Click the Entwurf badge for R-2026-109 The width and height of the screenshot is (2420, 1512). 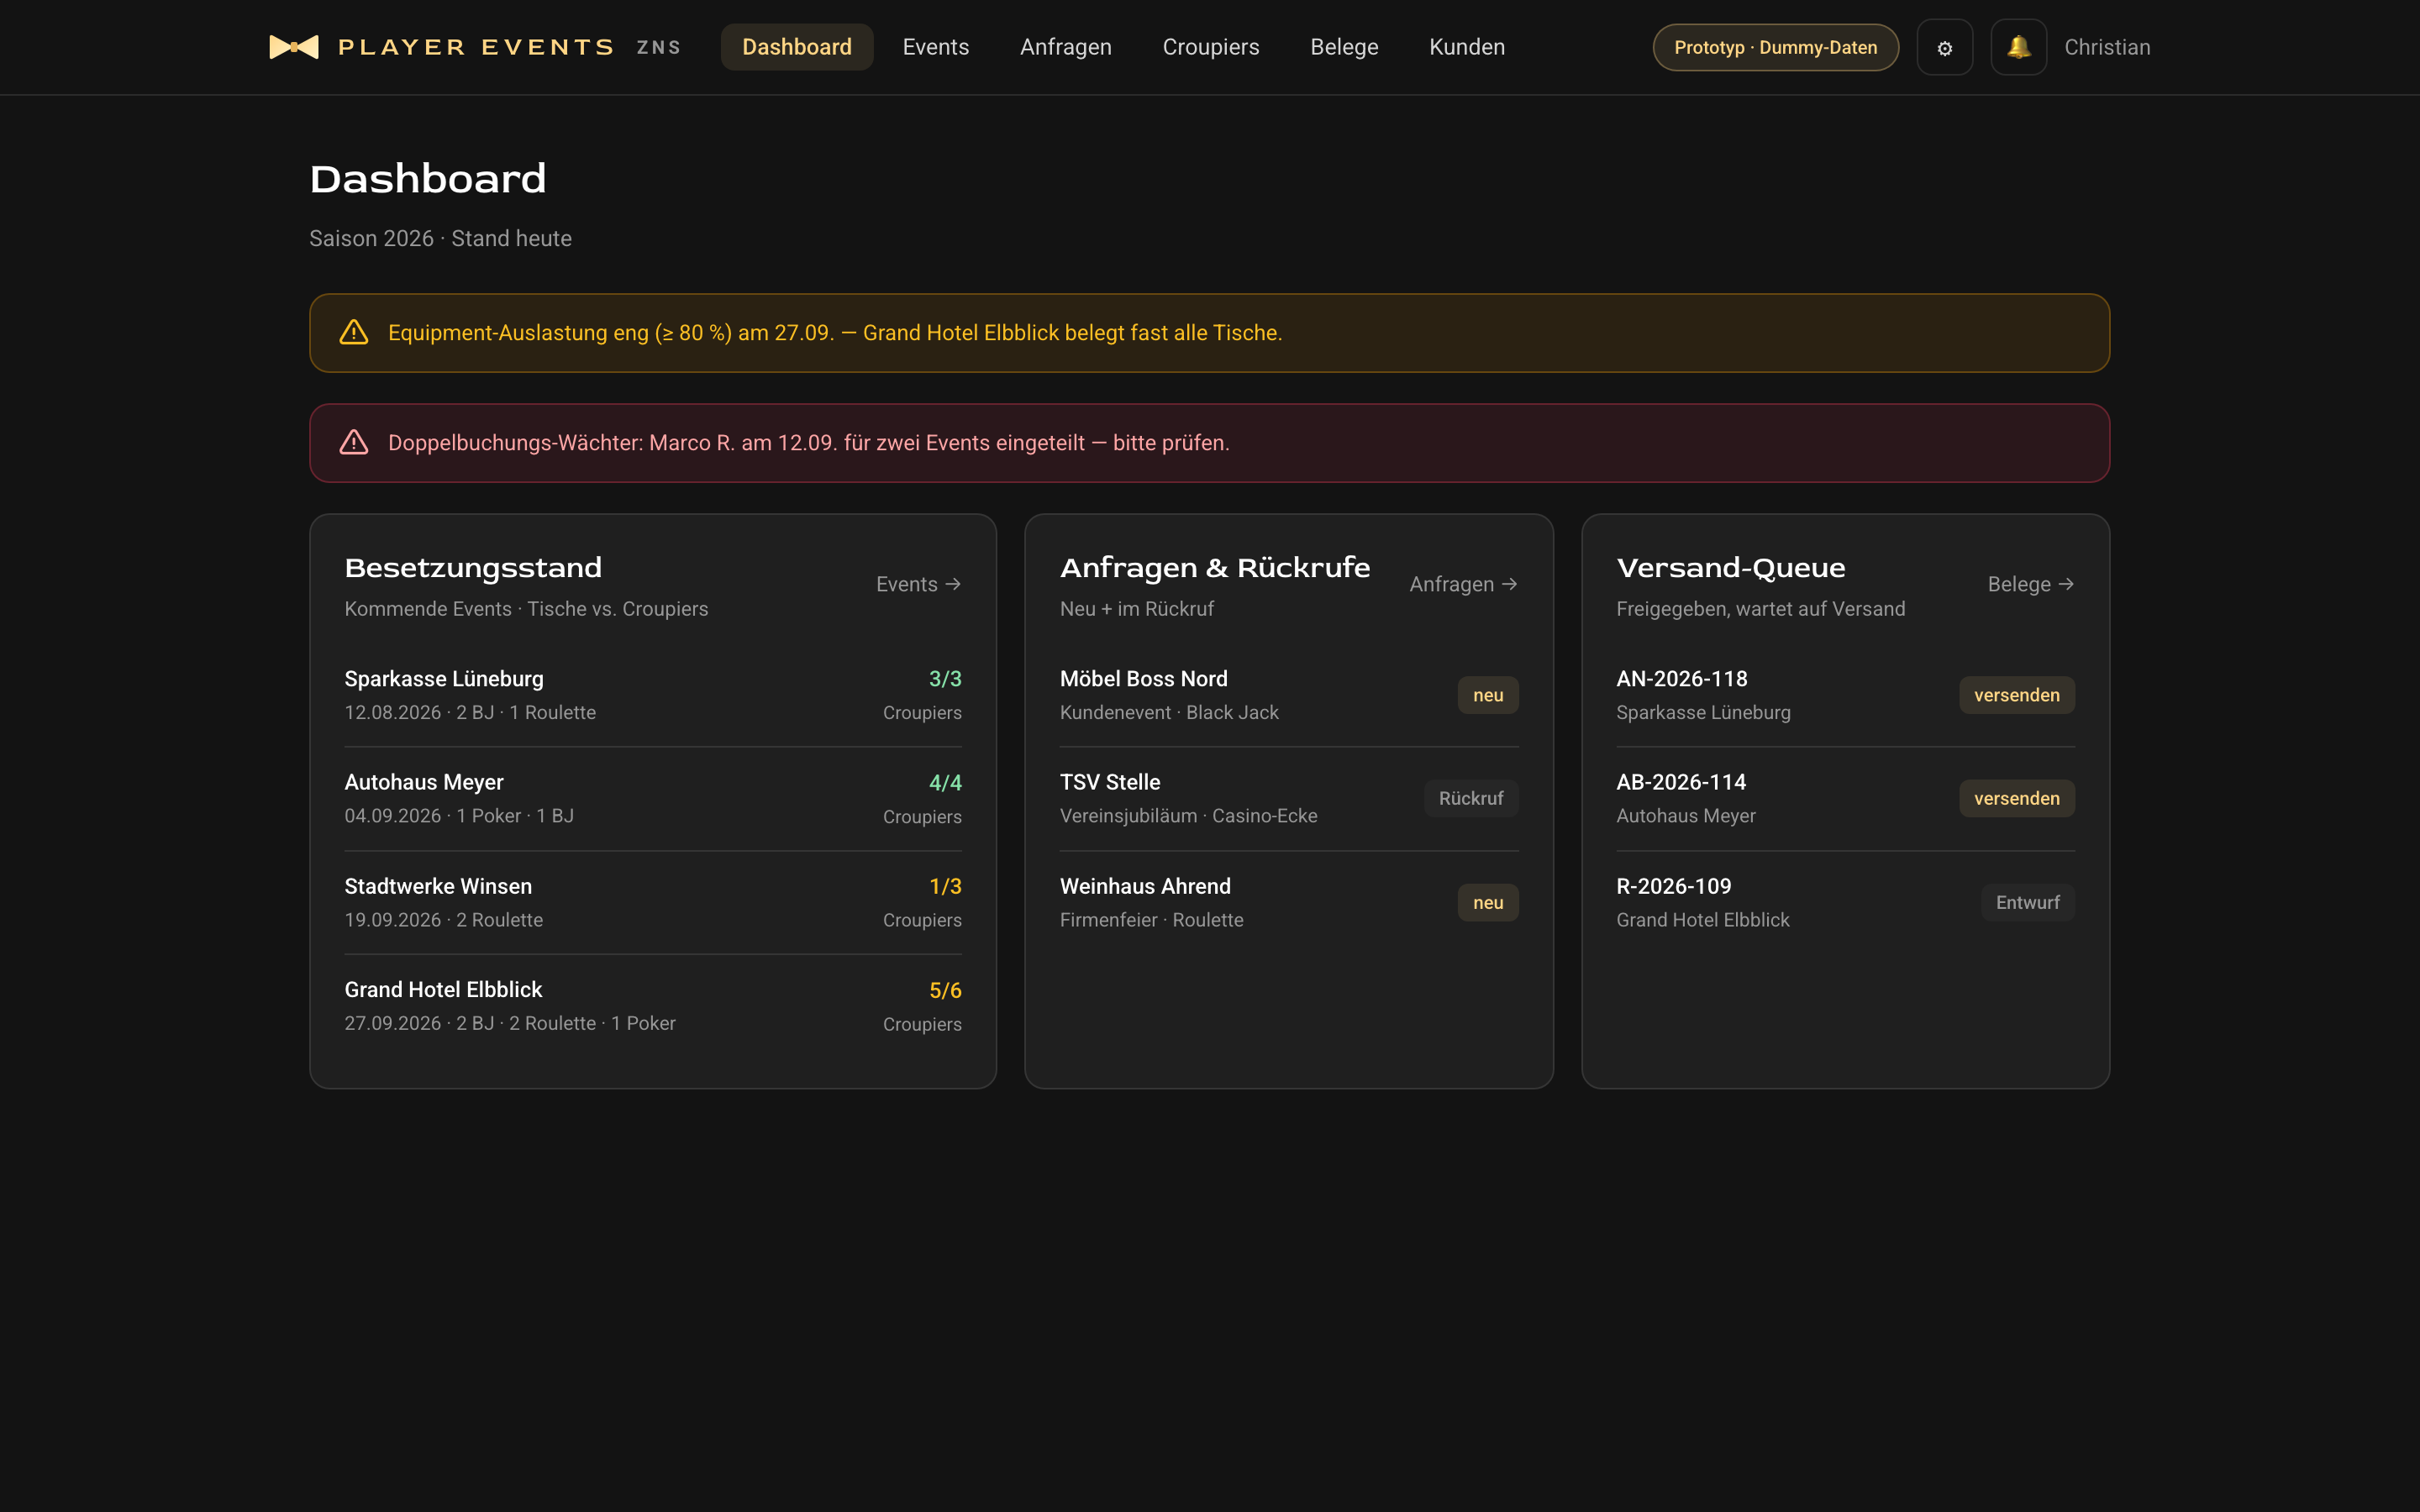click(x=2027, y=902)
